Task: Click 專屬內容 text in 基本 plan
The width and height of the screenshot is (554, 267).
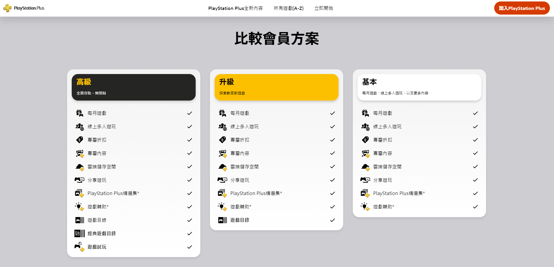Action: pyautogui.click(x=383, y=153)
